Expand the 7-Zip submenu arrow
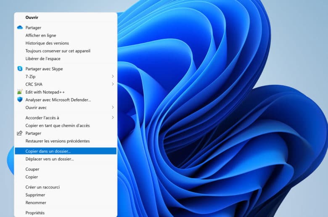This screenshot has width=328, height=217. tap(113, 76)
